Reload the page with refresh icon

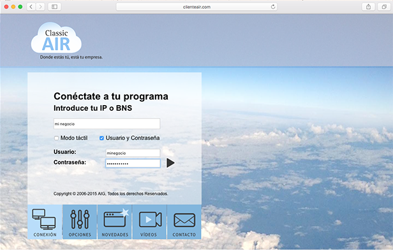point(273,7)
